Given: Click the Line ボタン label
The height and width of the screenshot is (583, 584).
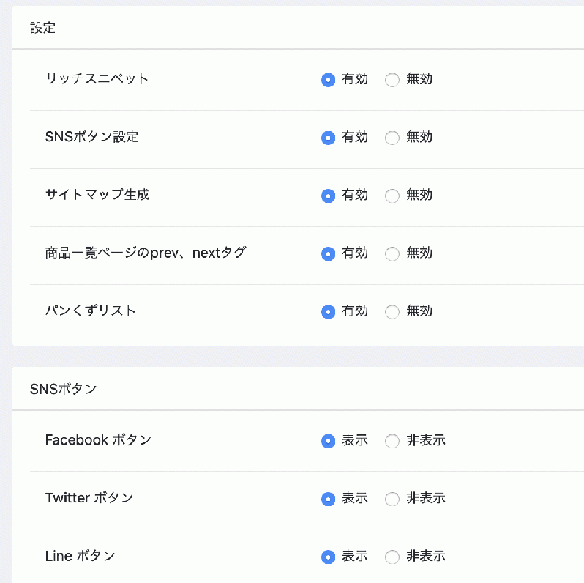Looking at the screenshot, I should [x=80, y=556].
